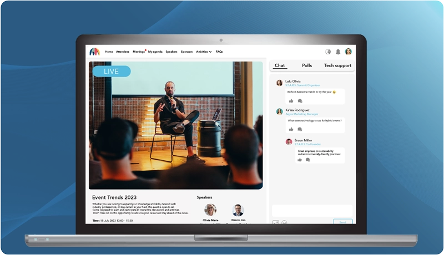Click the Speakers heading below the video
444x255 pixels.
tap(204, 197)
